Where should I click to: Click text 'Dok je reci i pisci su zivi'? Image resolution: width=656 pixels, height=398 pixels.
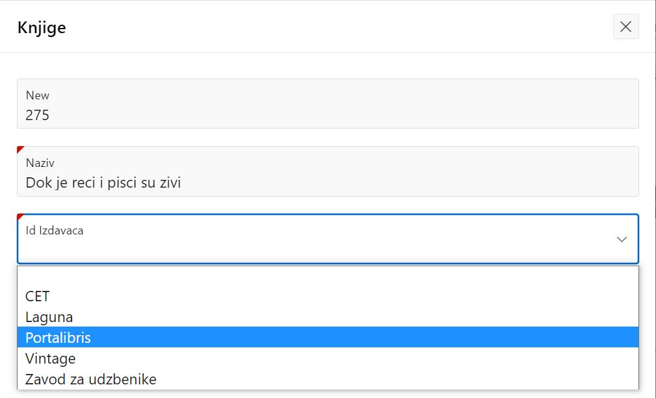103,183
